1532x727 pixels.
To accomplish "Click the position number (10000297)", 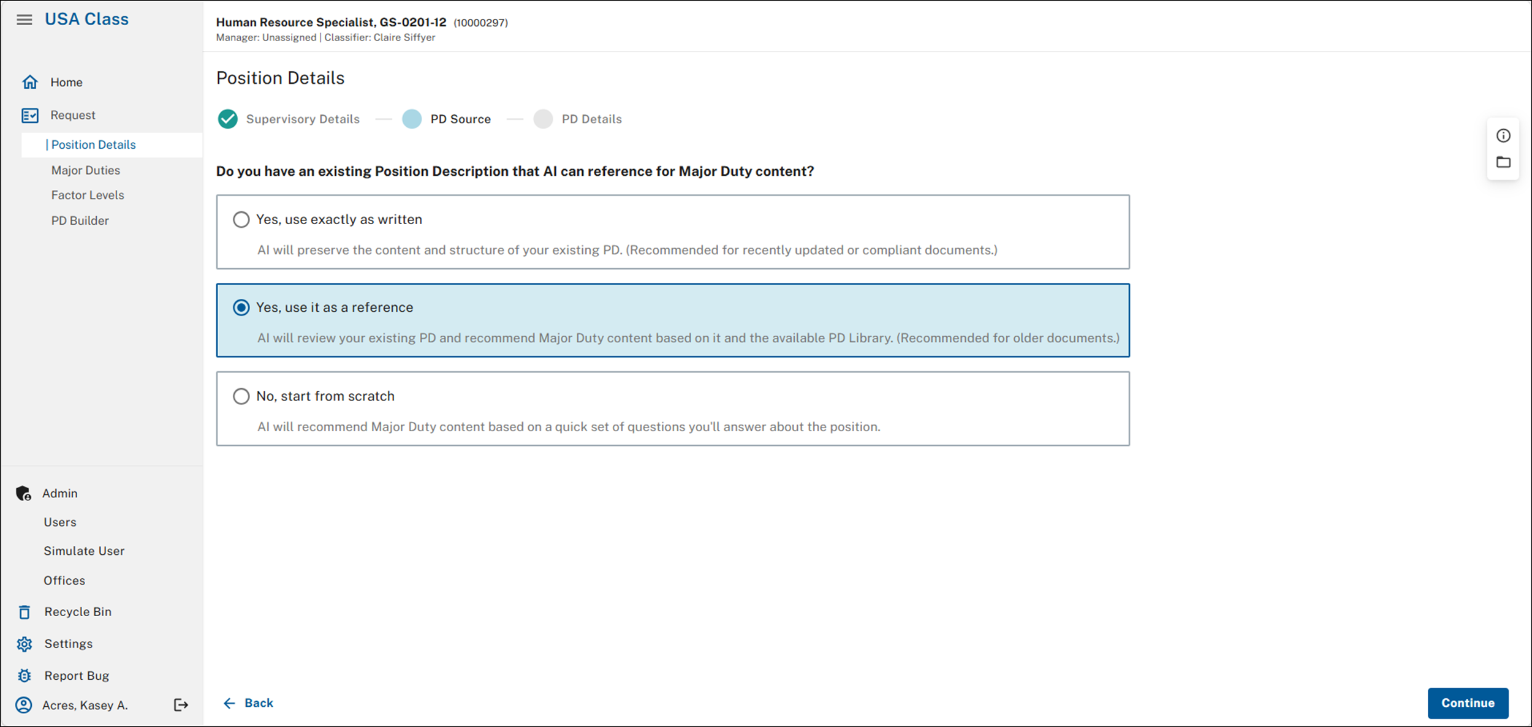I will [480, 23].
